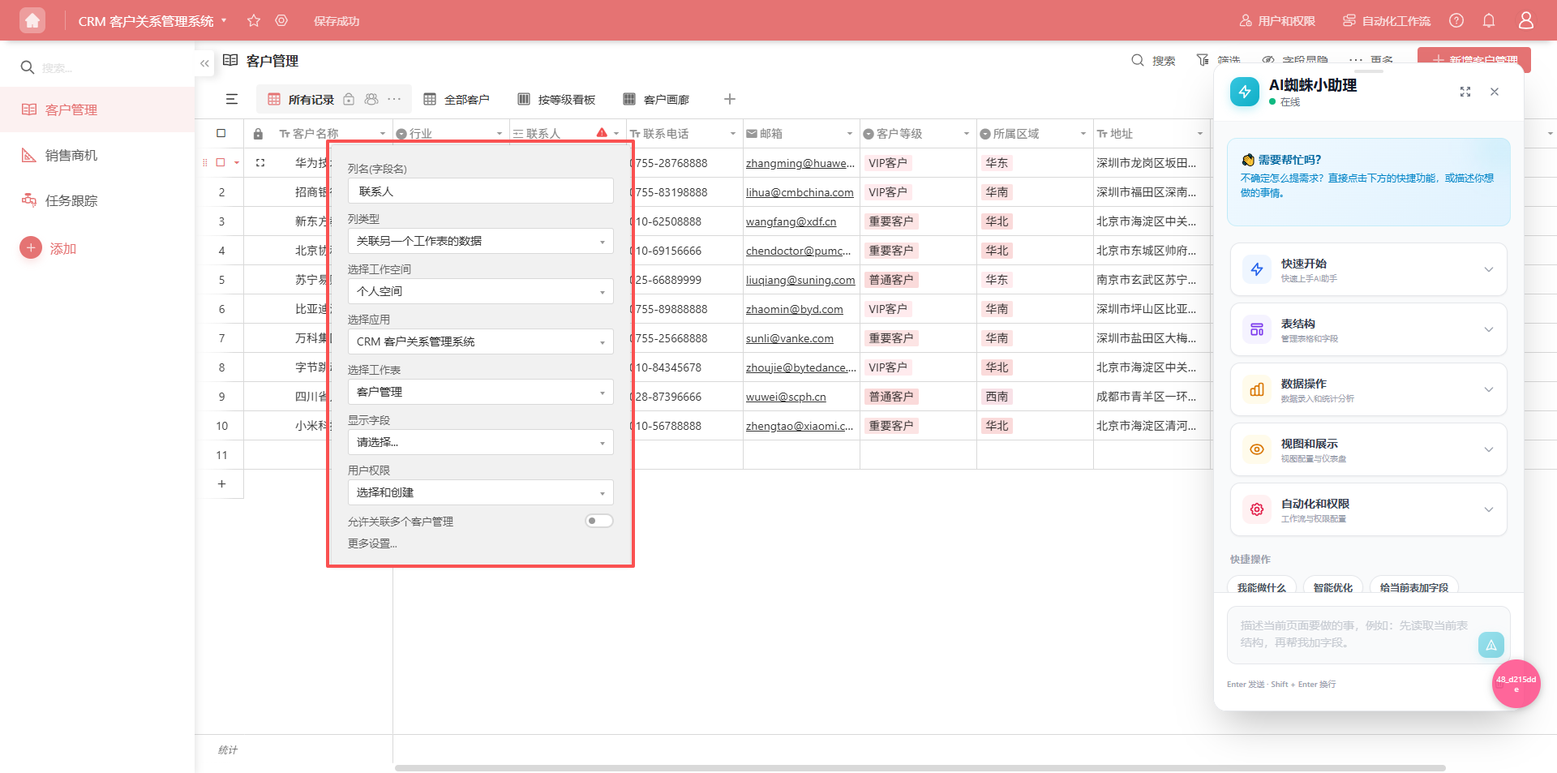Open the 显示字段 dropdown
This screenshot has width=1557, height=773.
click(x=481, y=442)
